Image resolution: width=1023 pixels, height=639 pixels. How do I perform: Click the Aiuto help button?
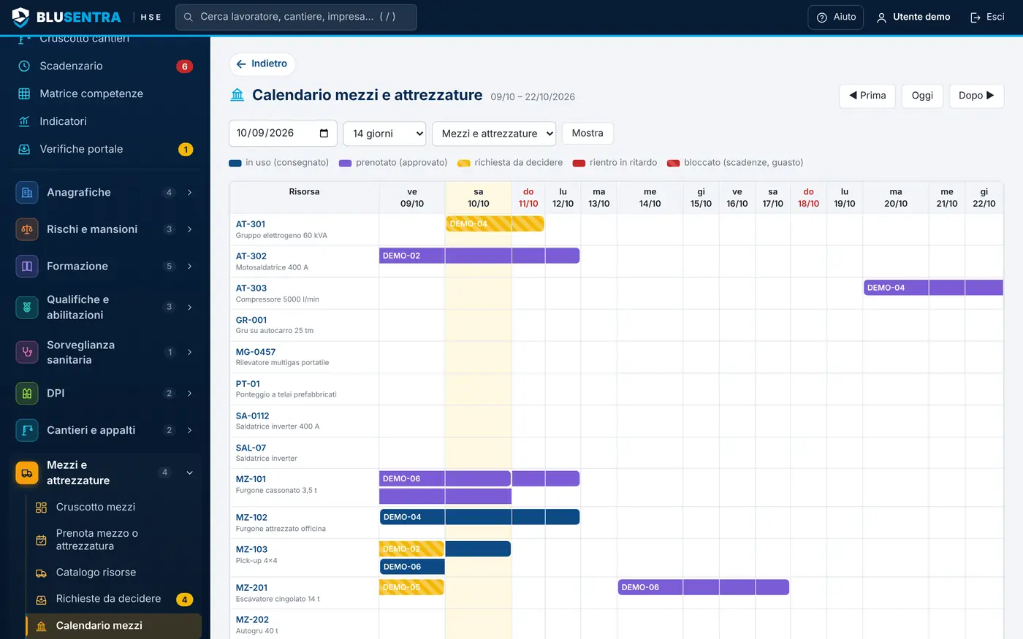pos(836,17)
